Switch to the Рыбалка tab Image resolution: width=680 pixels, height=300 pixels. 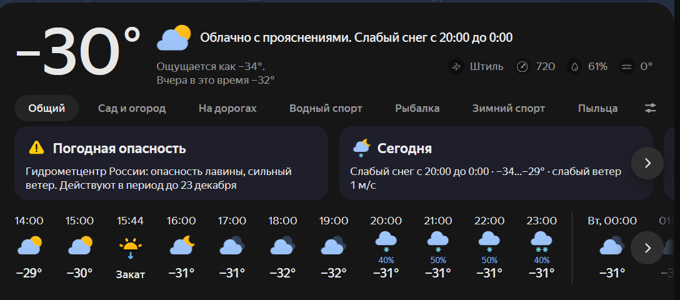pyautogui.click(x=417, y=108)
